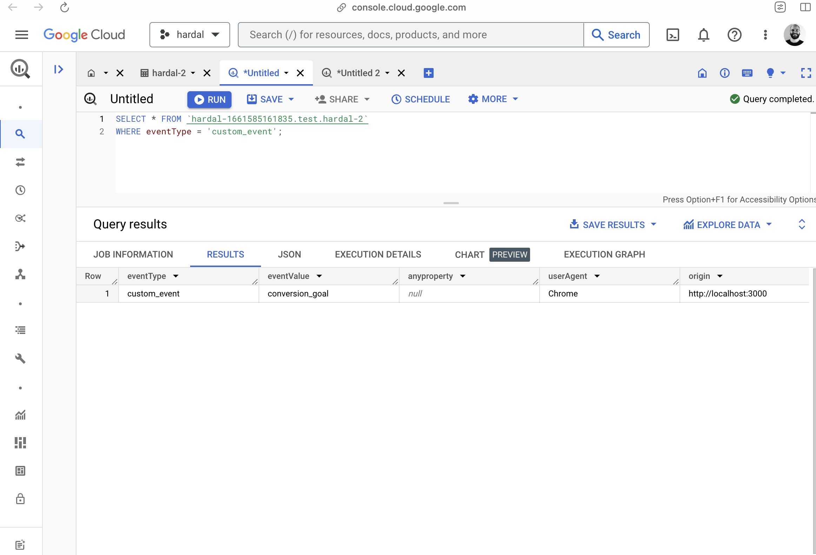Select SQL workspace search icon in sidebar
The image size is (816, 555).
point(20,134)
